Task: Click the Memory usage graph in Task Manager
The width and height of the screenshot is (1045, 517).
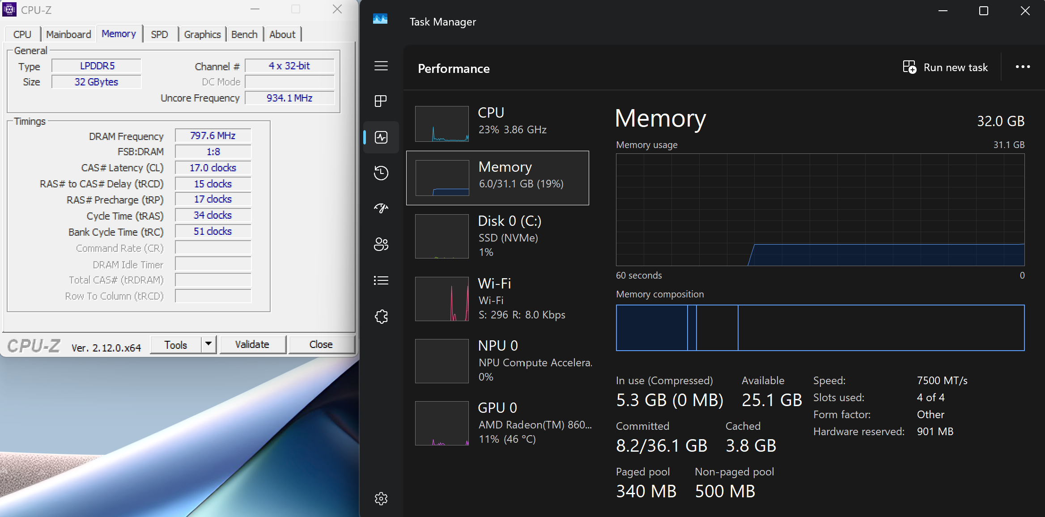Action: point(820,210)
